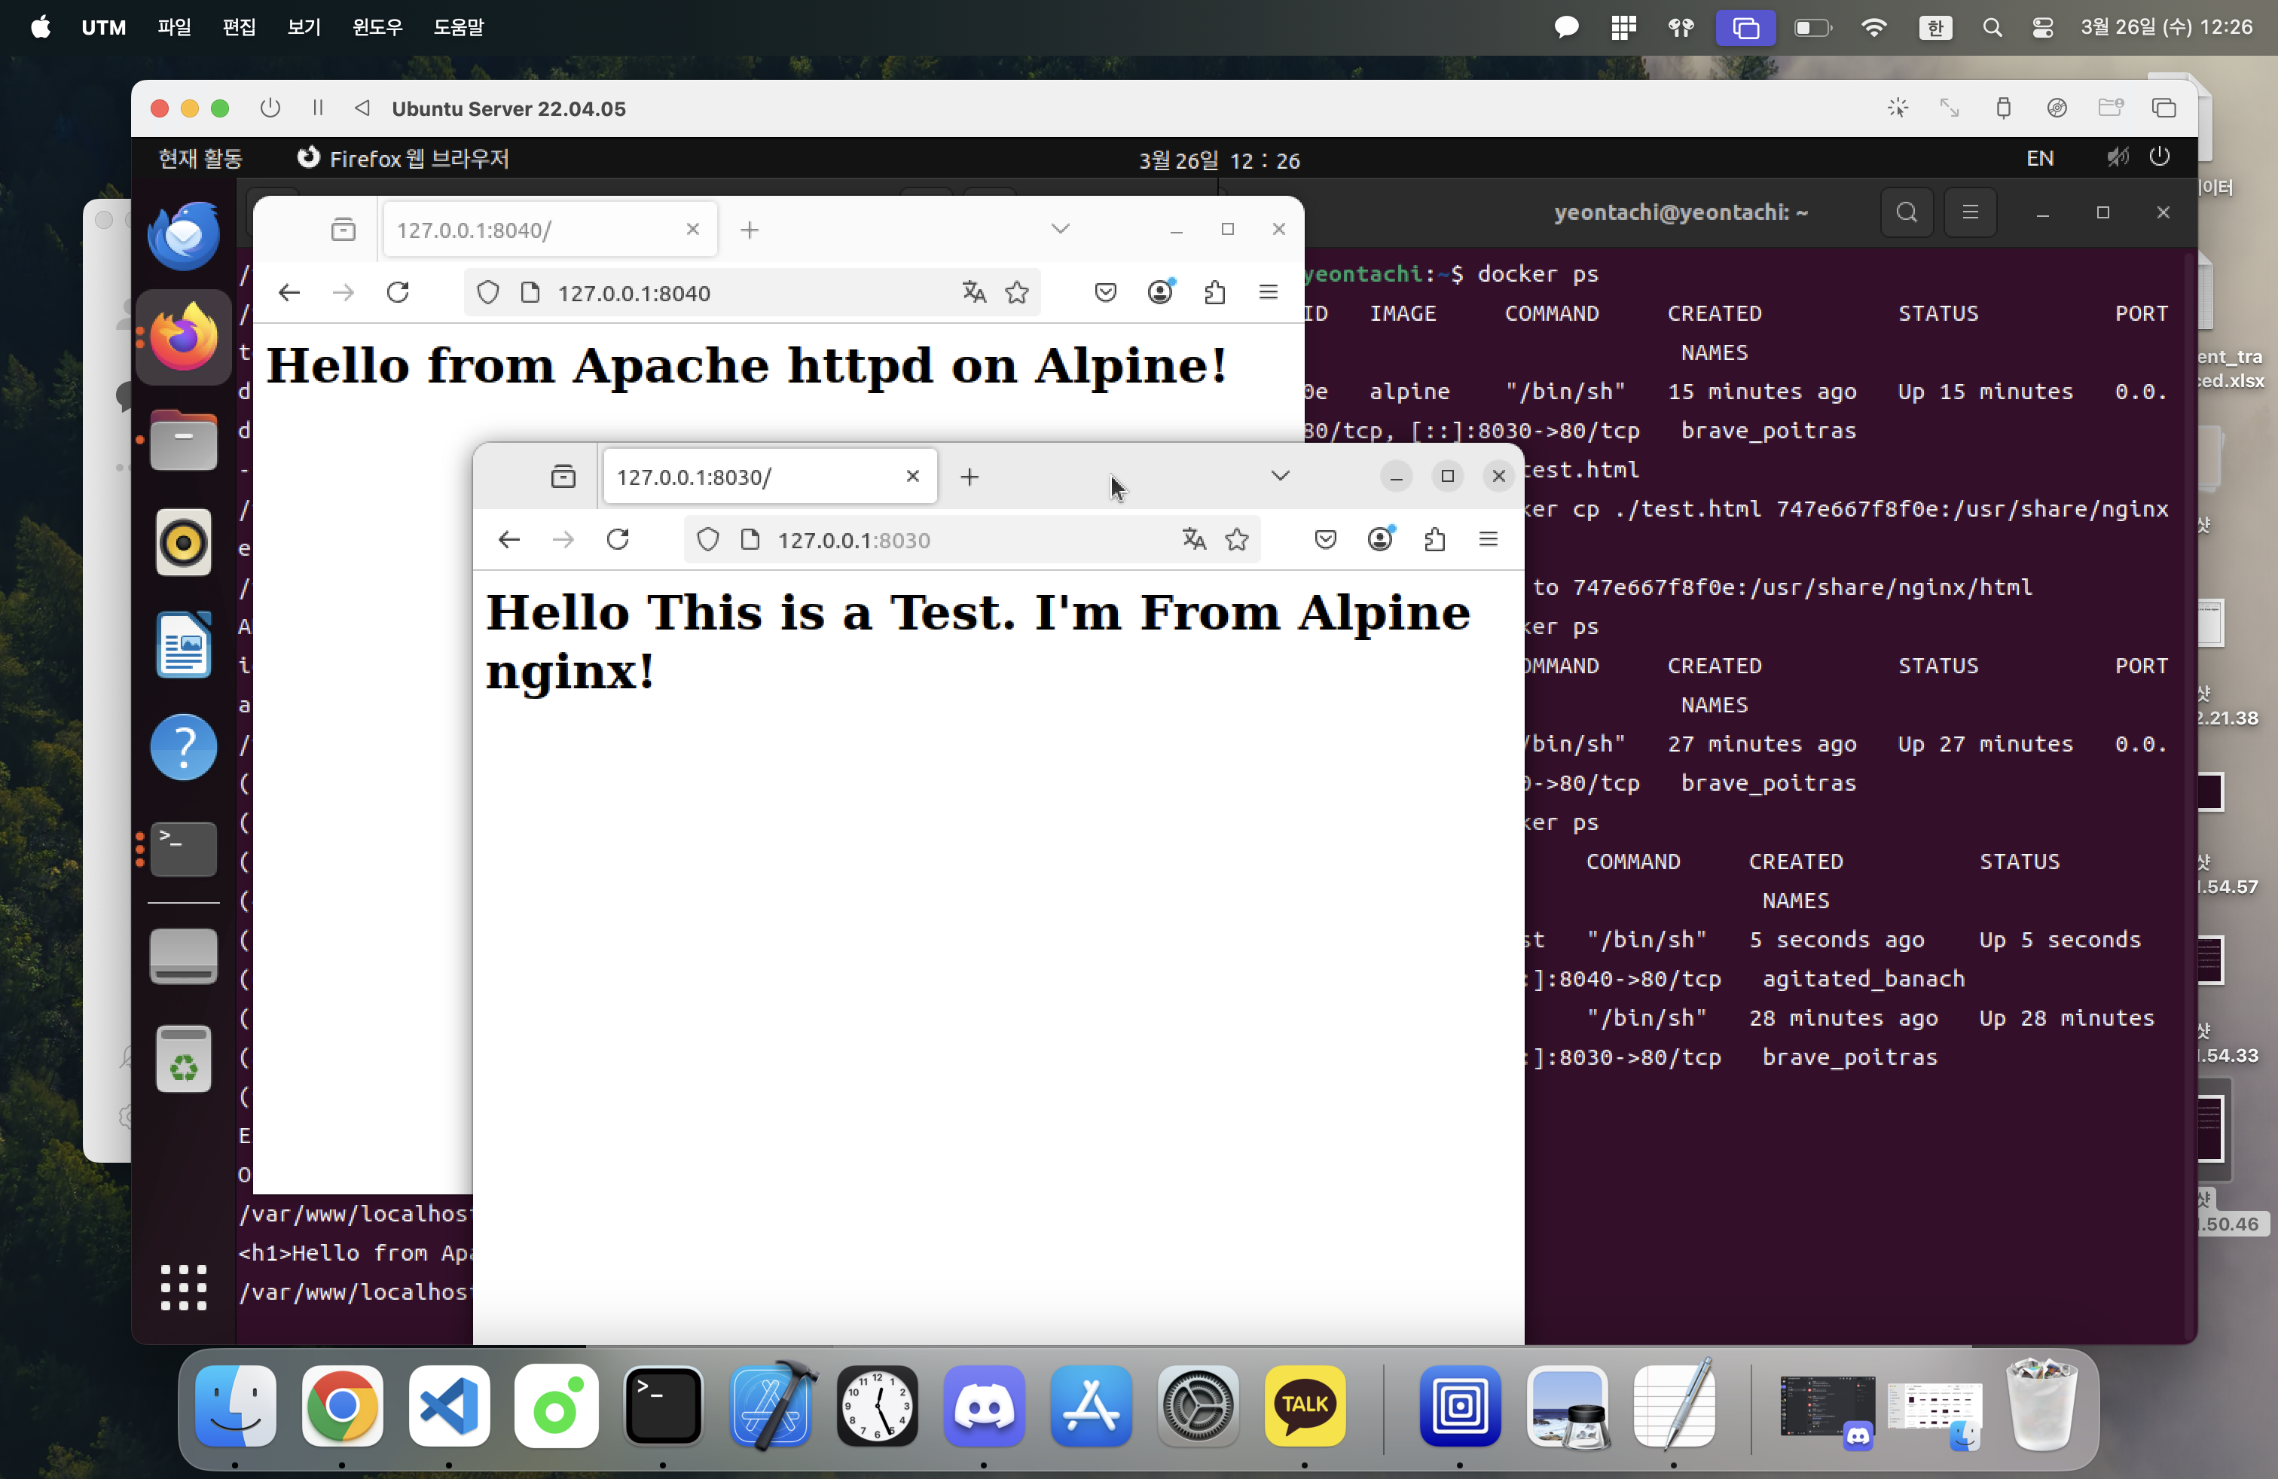Toggle UTM capture mouse cursor

tap(1898, 108)
